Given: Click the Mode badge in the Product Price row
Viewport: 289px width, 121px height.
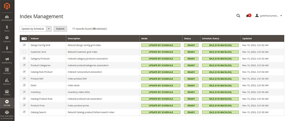Looking at the screenshot, I should tap(161, 105).
